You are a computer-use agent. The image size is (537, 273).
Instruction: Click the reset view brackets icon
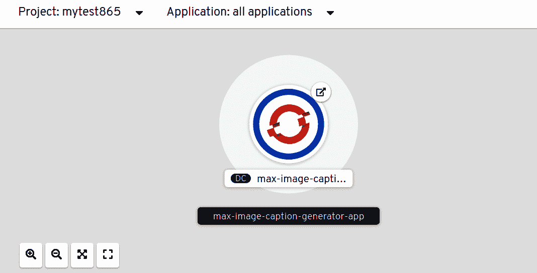pos(108,254)
